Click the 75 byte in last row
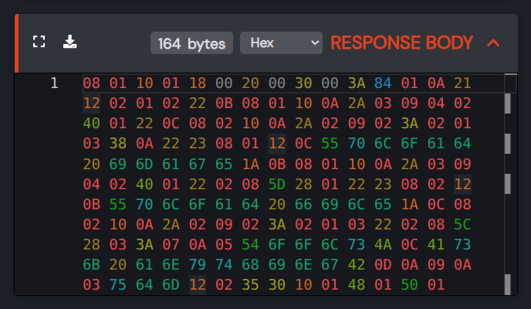 point(118,284)
